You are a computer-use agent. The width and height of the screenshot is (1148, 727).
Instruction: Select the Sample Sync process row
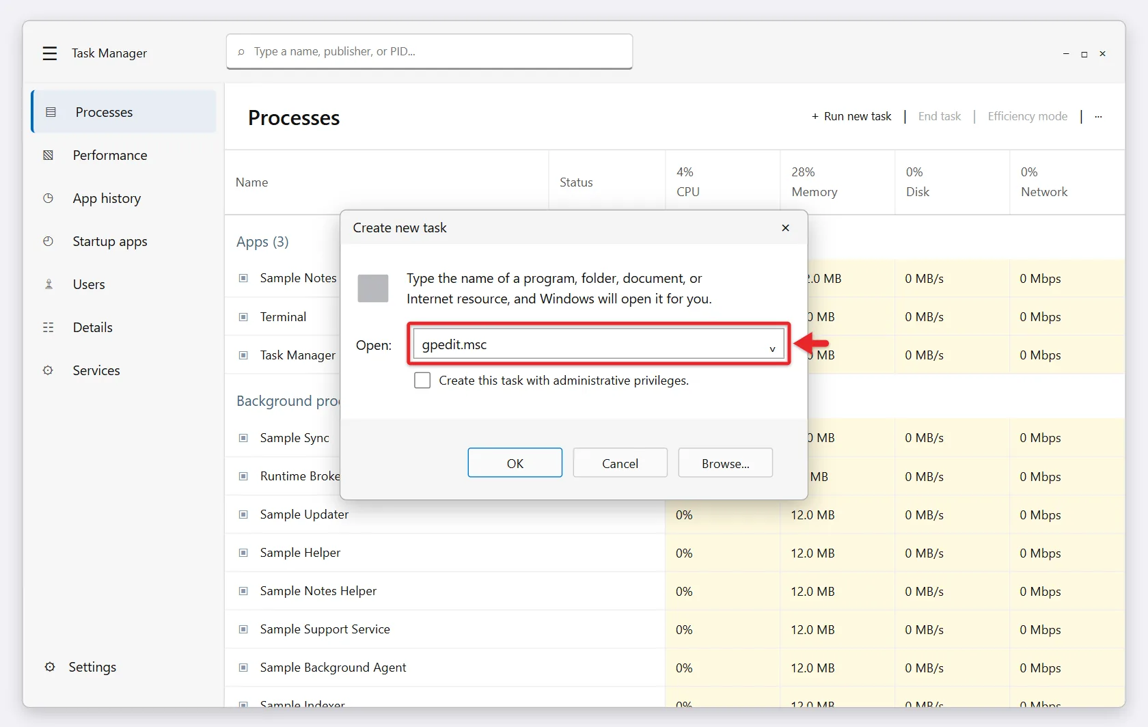coord(283,438)
